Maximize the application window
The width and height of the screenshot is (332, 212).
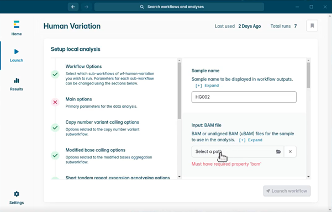(311, 7)
